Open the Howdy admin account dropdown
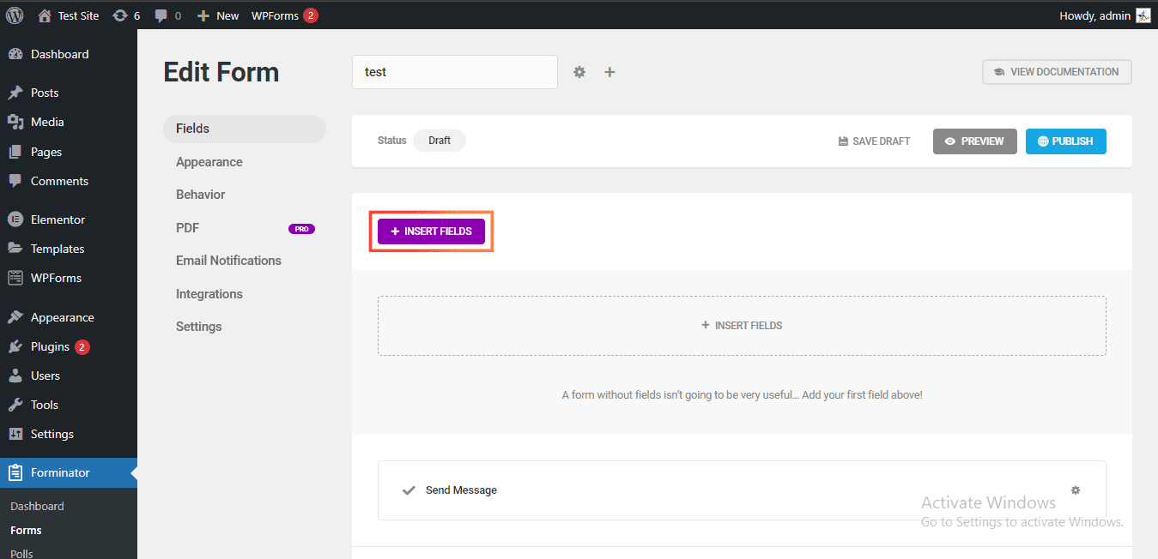The height and width of the screenshot is (559, 1158). click(1103, 15)
